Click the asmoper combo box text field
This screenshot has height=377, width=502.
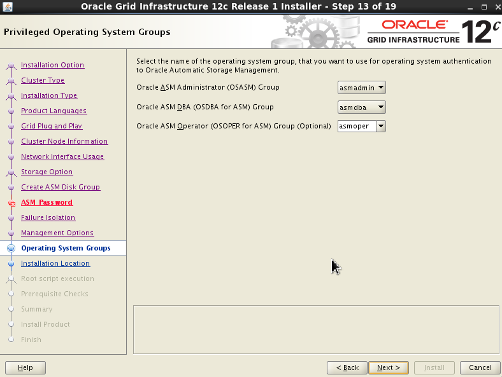tap(357, 127)
